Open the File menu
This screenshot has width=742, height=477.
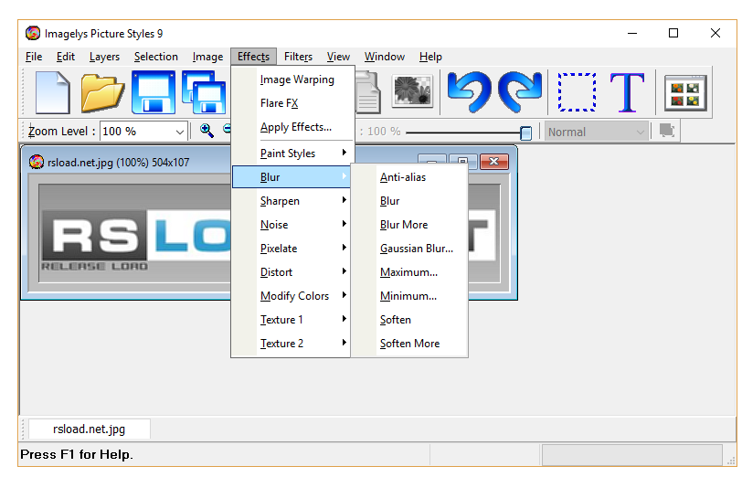tap(34, 57)
